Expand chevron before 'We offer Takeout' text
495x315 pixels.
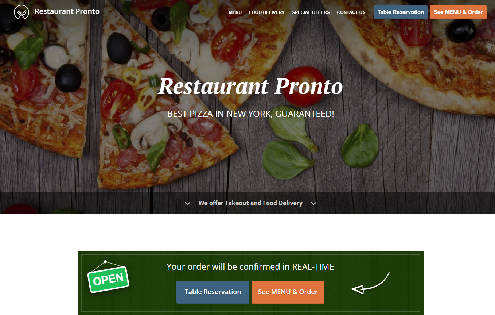[x=187, y=203]
